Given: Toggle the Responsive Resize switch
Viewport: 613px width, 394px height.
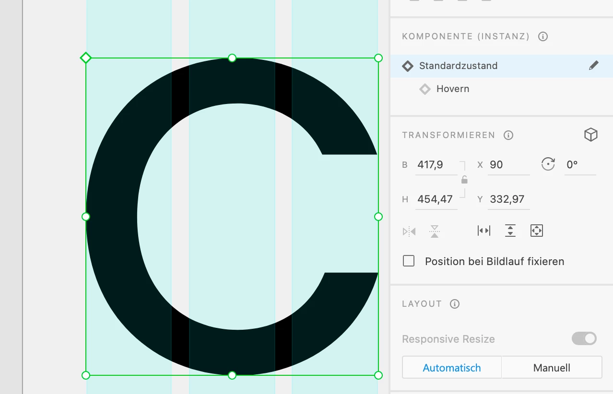Looking at the screenshot, I should (584, 338).
